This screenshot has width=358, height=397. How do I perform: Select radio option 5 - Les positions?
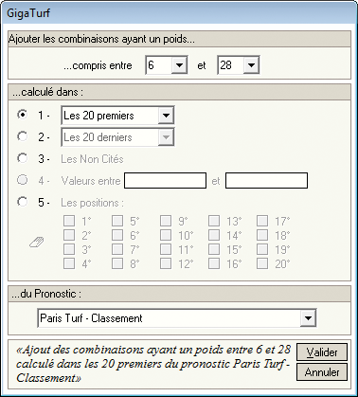[23, 202]
